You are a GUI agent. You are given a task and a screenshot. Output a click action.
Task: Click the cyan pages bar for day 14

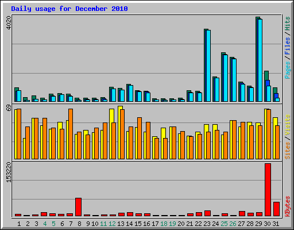(x=131, y=93)
